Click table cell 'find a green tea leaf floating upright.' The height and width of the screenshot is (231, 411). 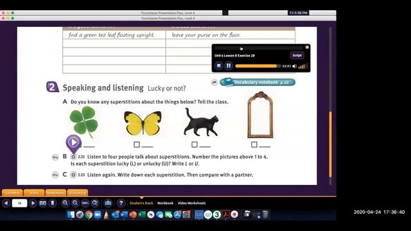114,35
